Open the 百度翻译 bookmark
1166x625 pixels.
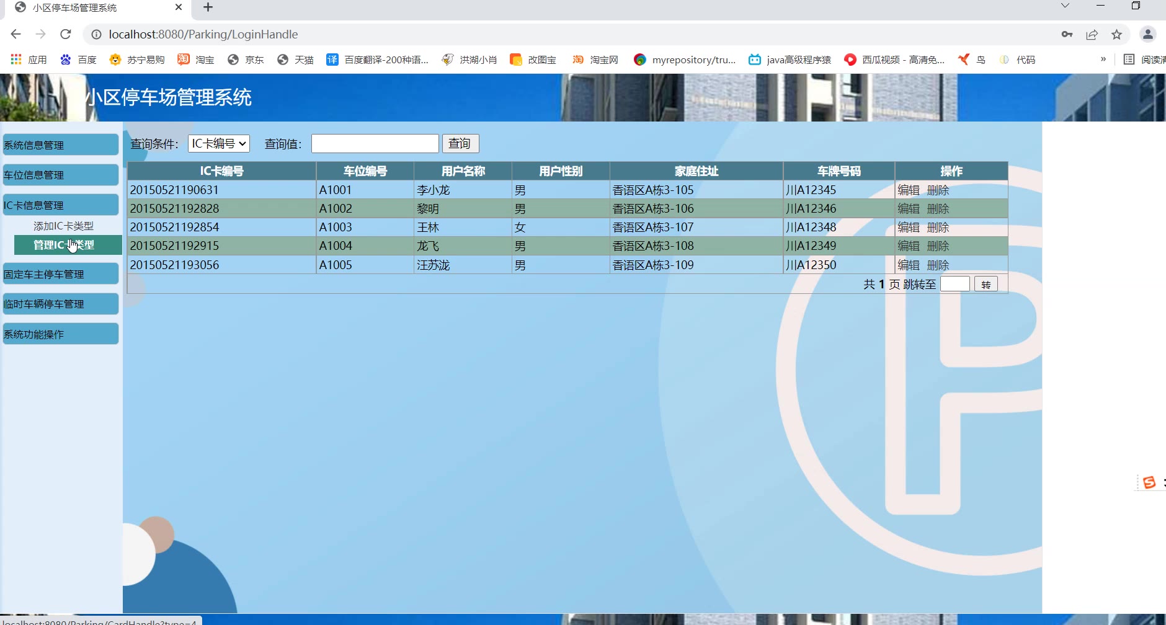point(378,60)
